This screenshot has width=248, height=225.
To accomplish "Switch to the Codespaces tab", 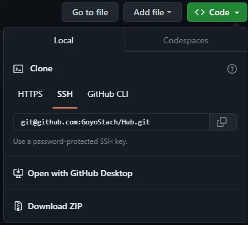I will tap(186, 40).
